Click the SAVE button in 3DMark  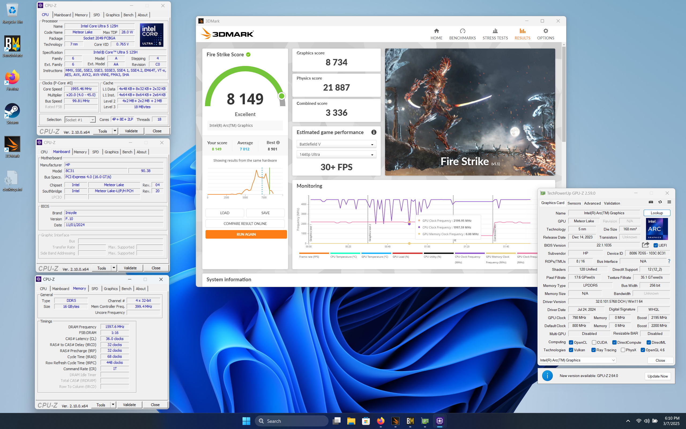pos(265,213)
